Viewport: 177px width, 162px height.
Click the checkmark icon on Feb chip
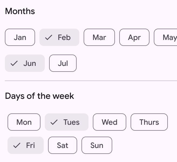[x=49, y=38]
